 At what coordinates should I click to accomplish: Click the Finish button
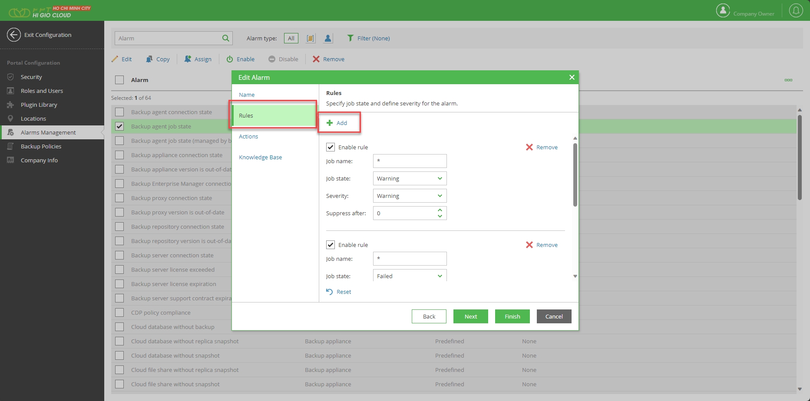[512, 316]
